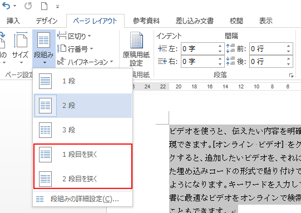Select the ページ レイアウト tab
The width and height of the screenshot is (301, 213).
click(95, 21)
